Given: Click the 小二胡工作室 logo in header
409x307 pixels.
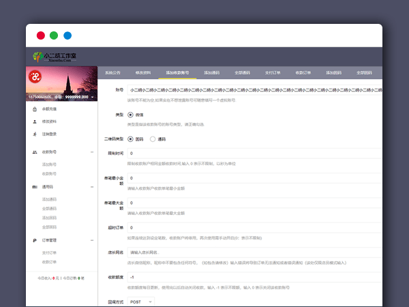Looking at the screenshot, I should [x=55, y=56].
